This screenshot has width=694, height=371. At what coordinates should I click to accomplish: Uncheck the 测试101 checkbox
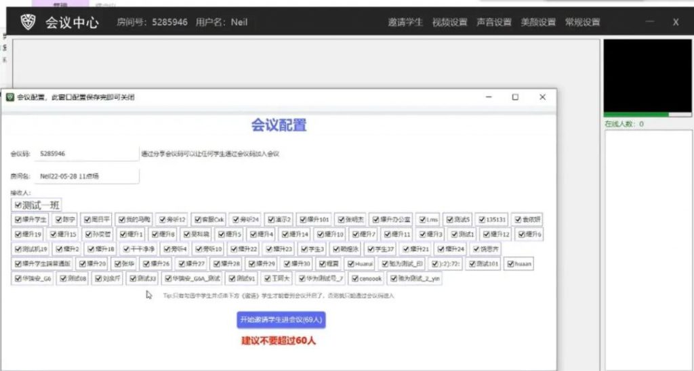(472, 264)
